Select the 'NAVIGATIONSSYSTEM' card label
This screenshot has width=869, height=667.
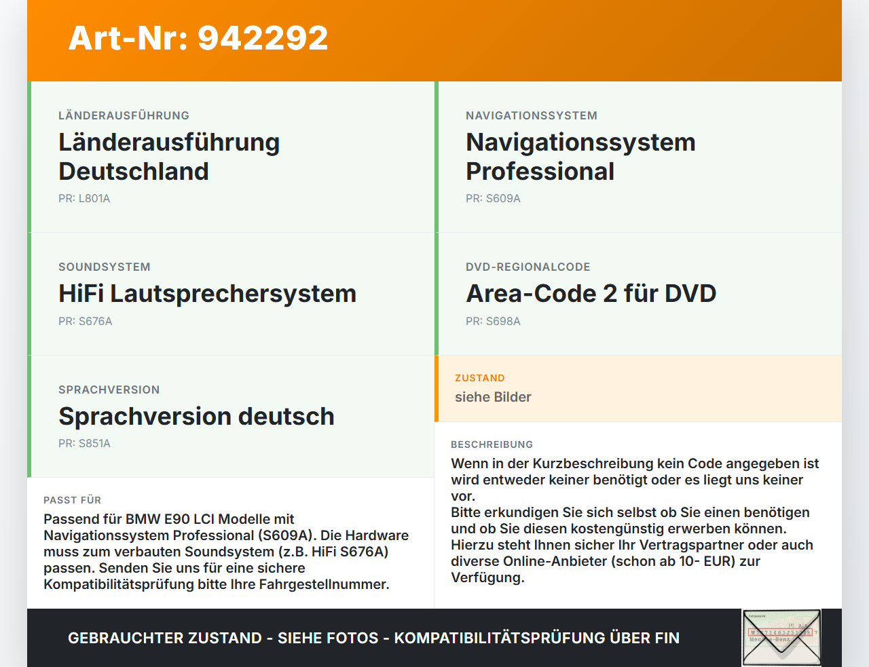532,115
